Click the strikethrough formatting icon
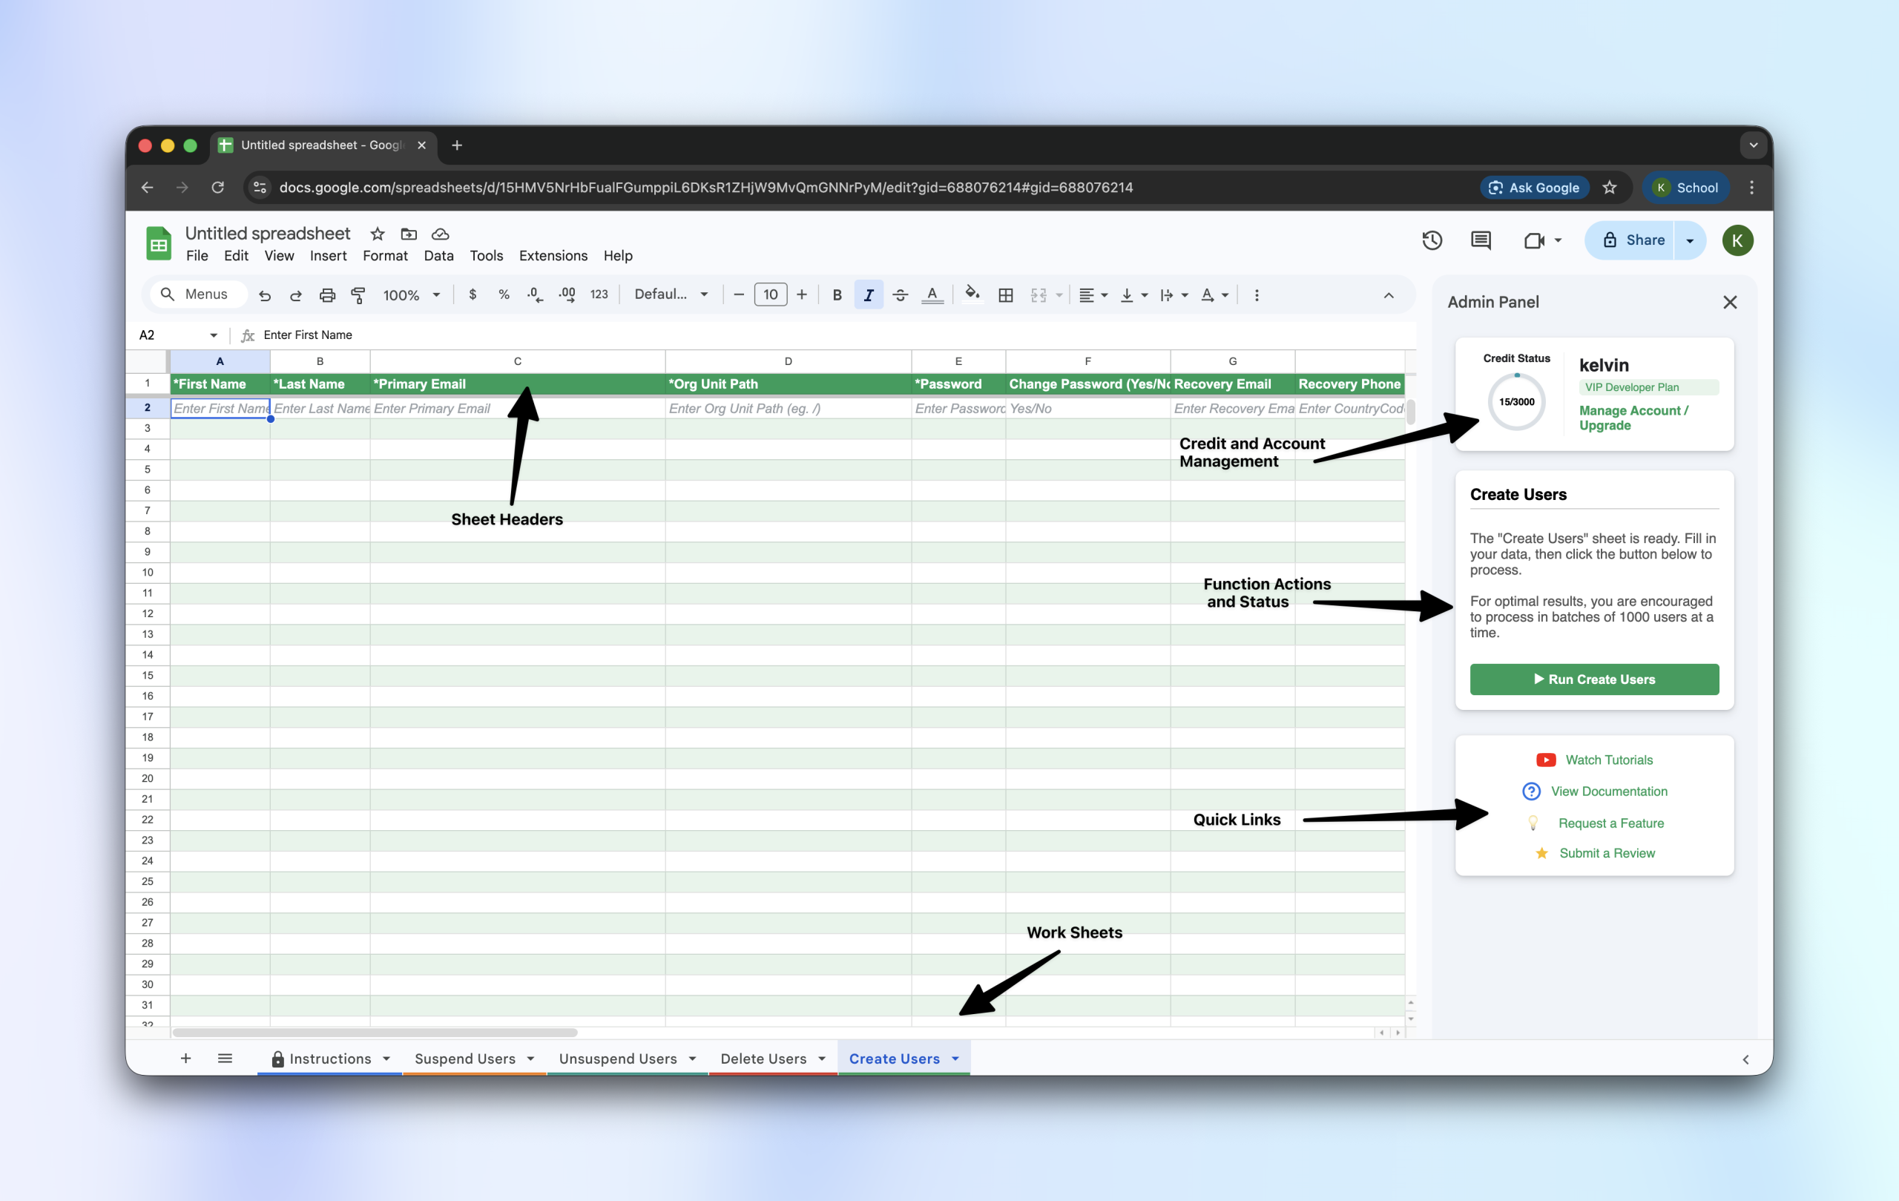This screenshot has height=1201, width=1899. [x=900, y=295]
